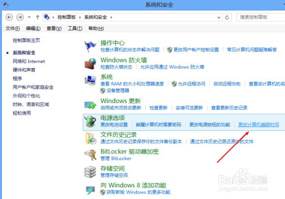The width and height of the screenshot is (285, 199).
Task: Open 程序 category in the sidebar
Action: coord(17,78)
